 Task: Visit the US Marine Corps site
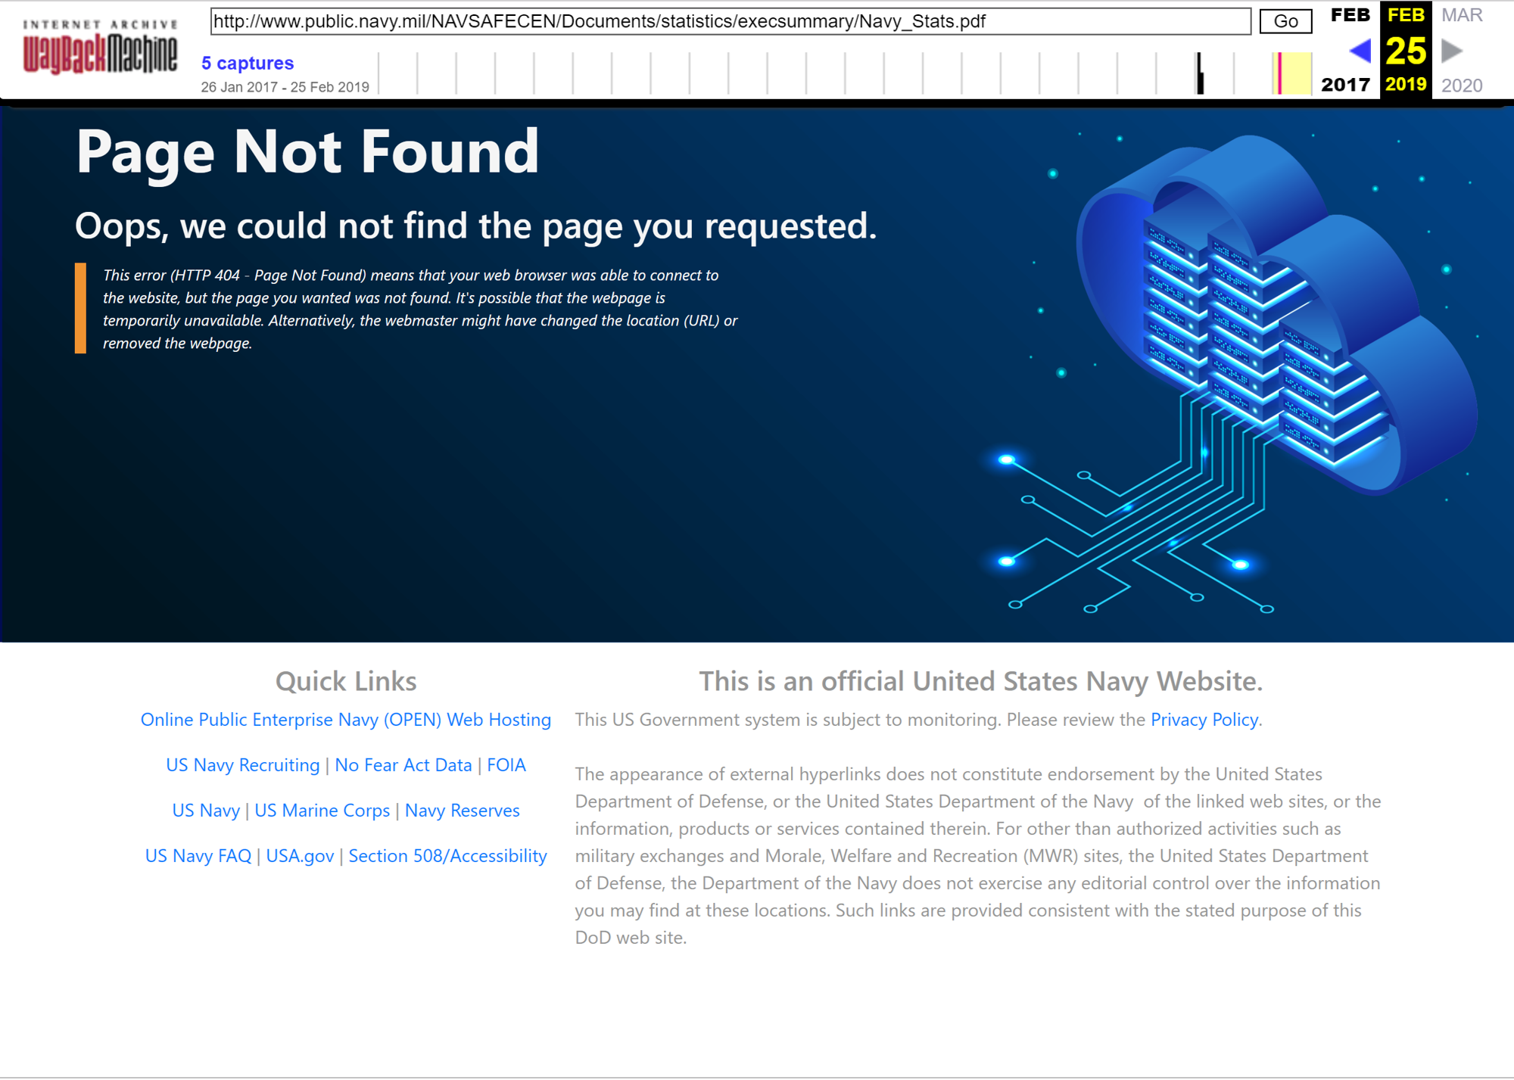[x=322, y=811]
